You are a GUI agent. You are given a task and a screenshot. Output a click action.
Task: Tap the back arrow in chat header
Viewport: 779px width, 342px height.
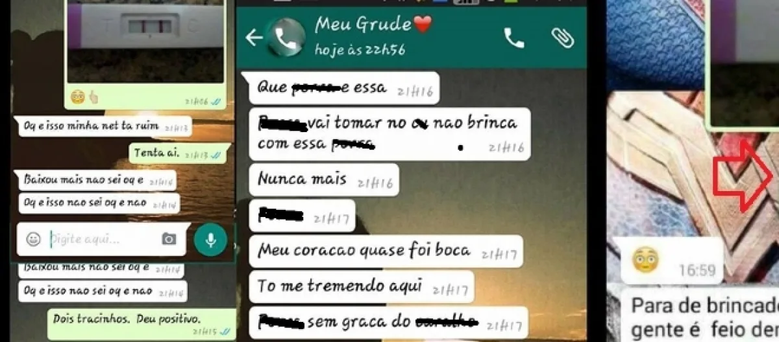[254, 38]
